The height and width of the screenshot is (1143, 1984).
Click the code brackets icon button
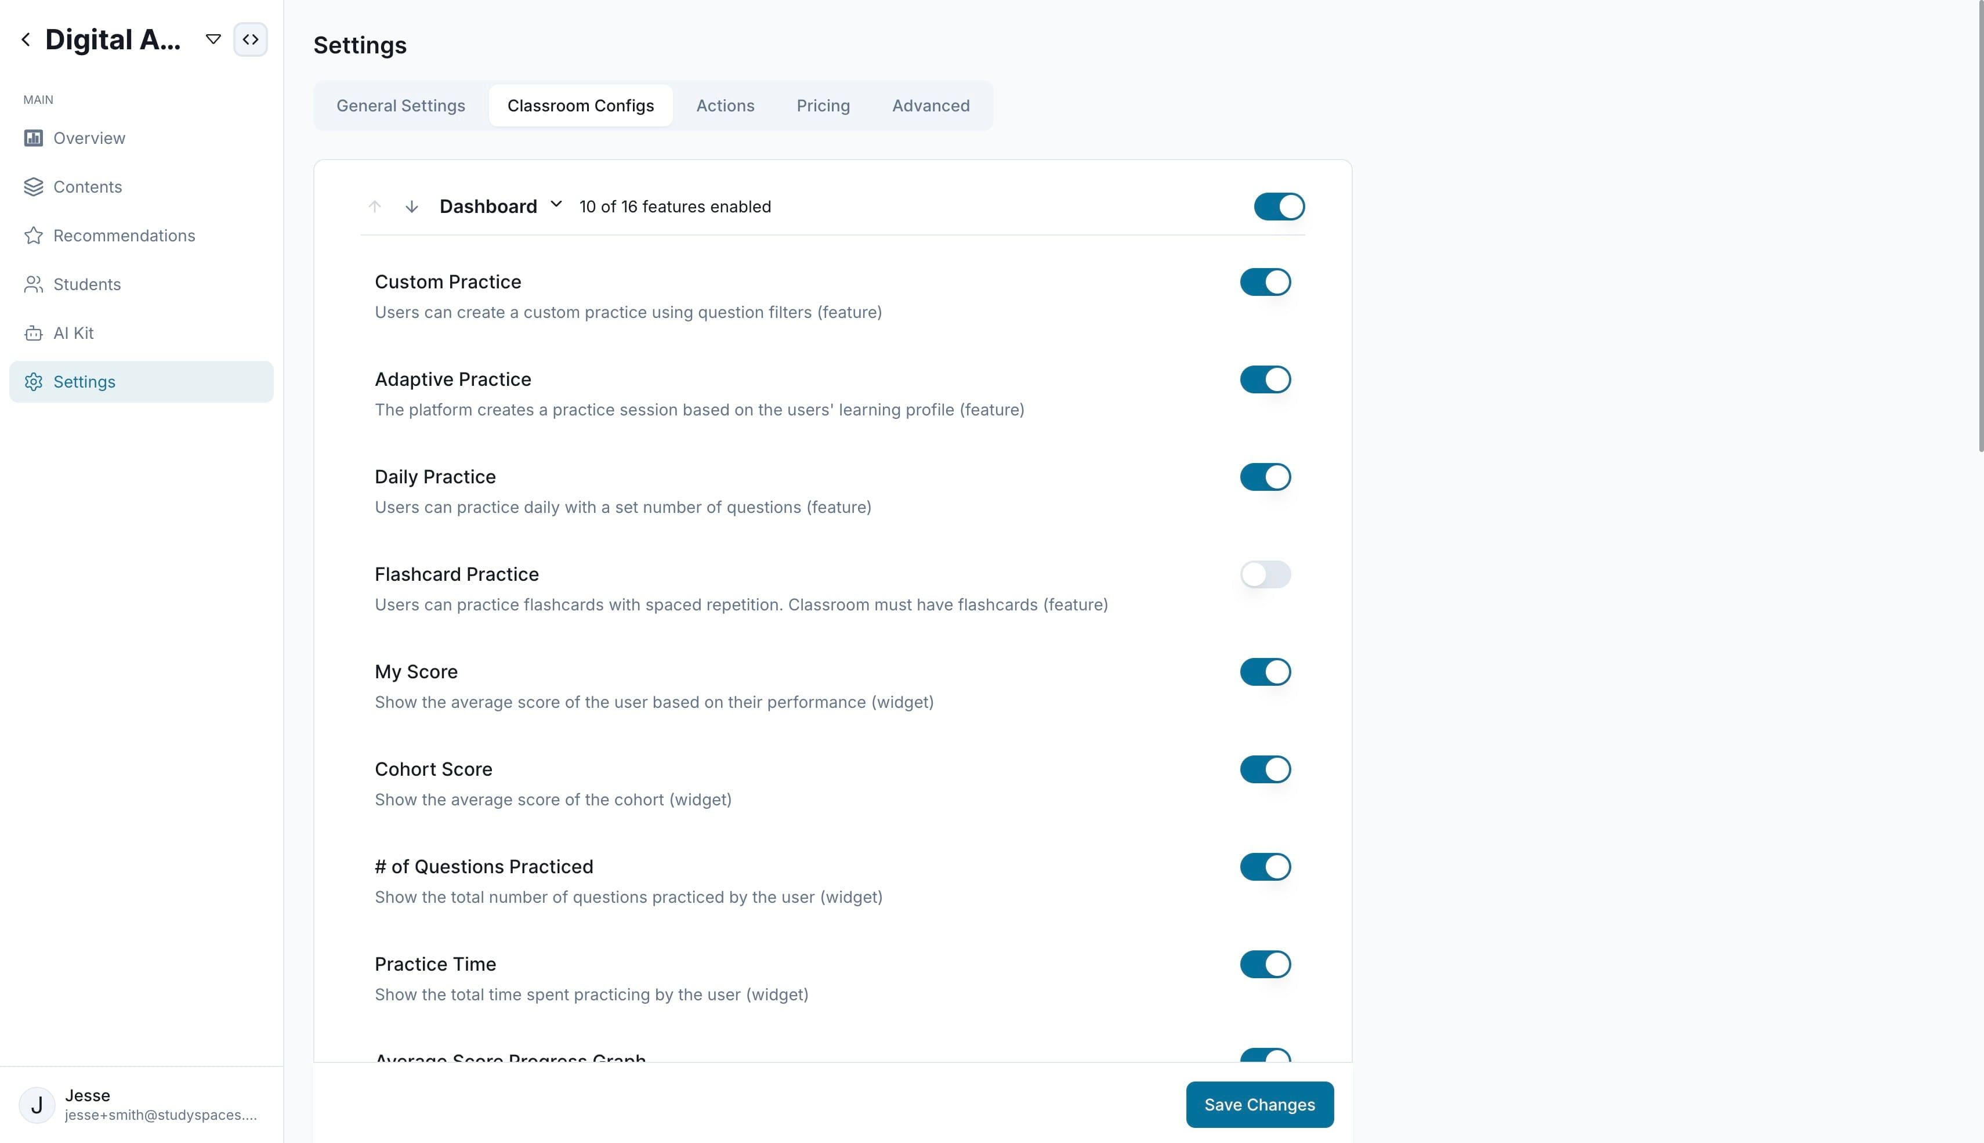coord(251,39)
